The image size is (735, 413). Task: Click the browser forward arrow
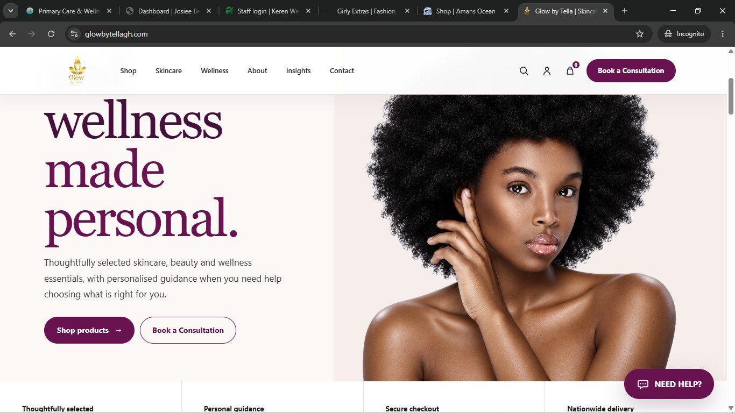(32, 34)
